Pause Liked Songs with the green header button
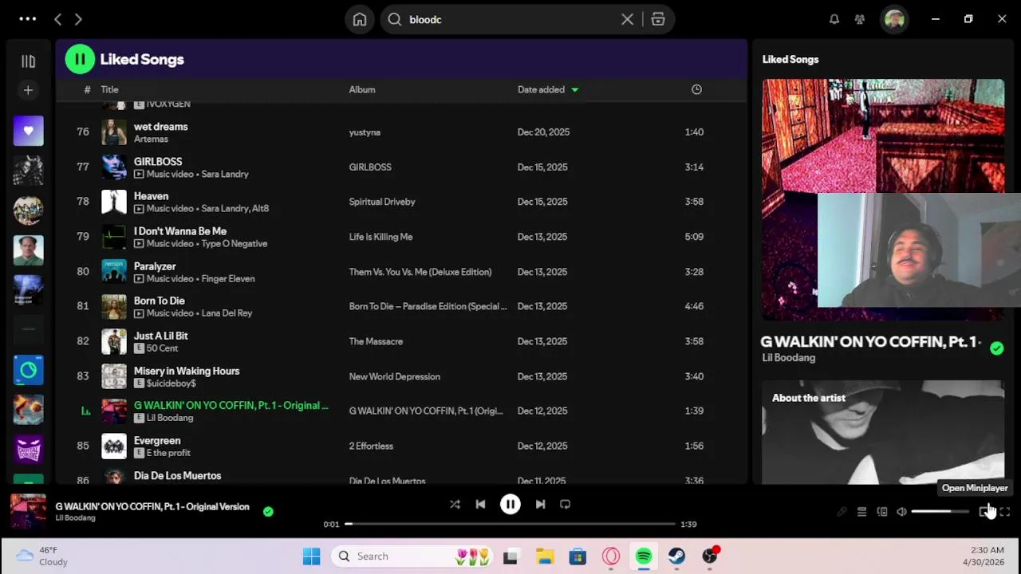The height and width of the screenshot is (574, 1021). (80, 59)
